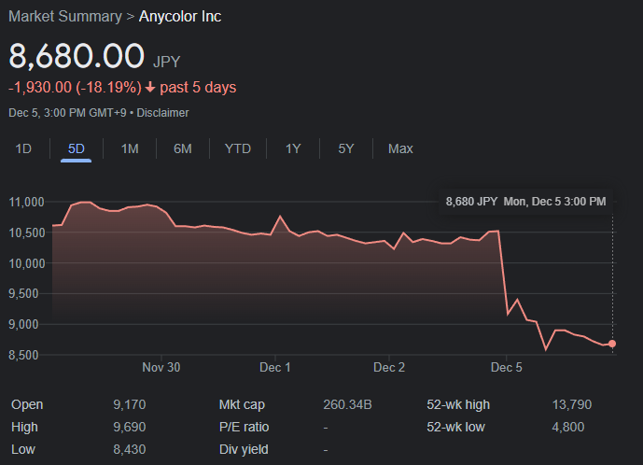This screenshot has width=643, height=465.
Task: Select the Max range tab
Action: tap(400, 148)
